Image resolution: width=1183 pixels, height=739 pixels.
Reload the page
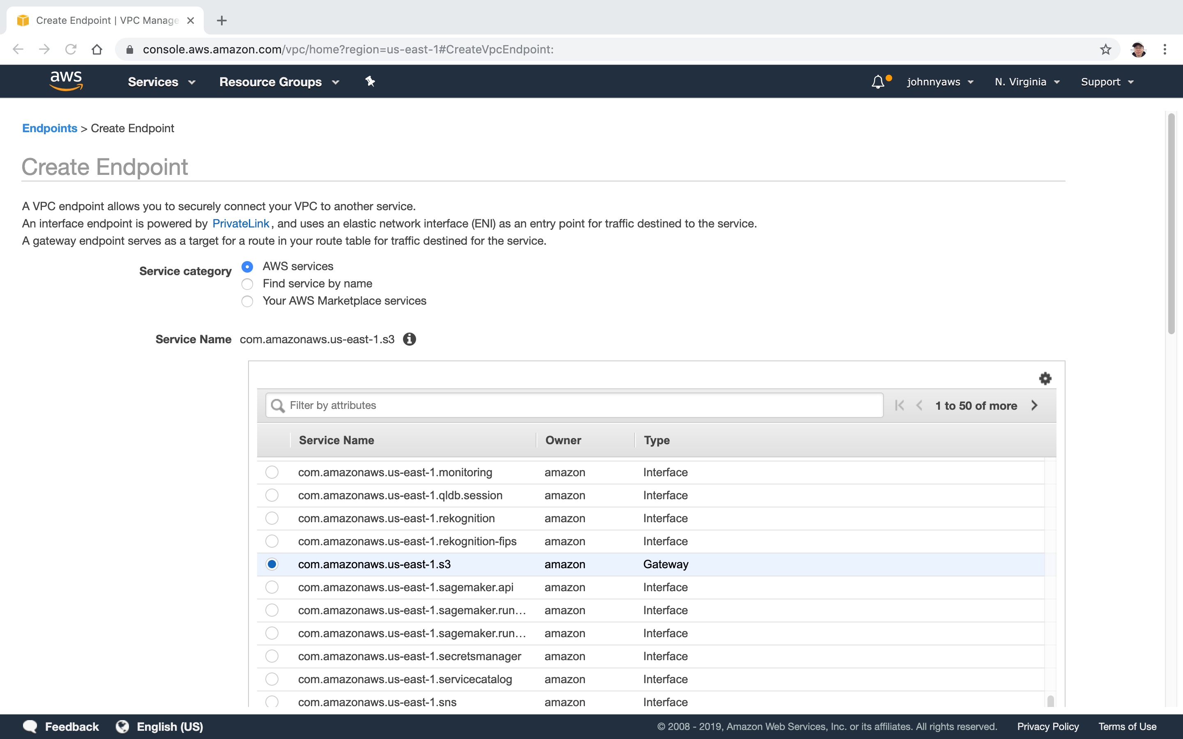click(x=71, y=49)
